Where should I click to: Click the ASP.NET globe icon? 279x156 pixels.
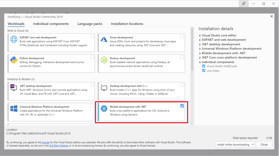(x=14, y=39)
